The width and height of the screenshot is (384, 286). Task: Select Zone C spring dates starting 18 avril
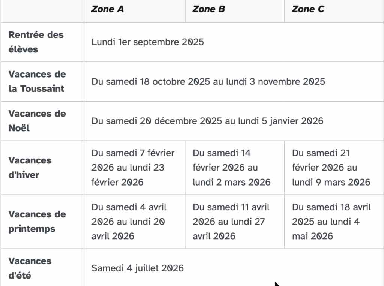pos(331,222)
